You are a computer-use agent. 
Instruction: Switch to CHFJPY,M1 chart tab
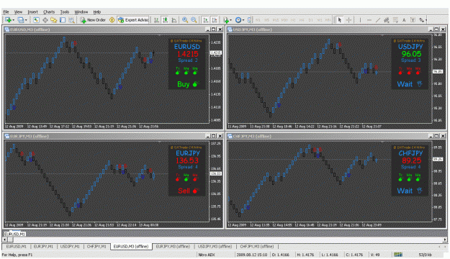(x=96, y=246)
